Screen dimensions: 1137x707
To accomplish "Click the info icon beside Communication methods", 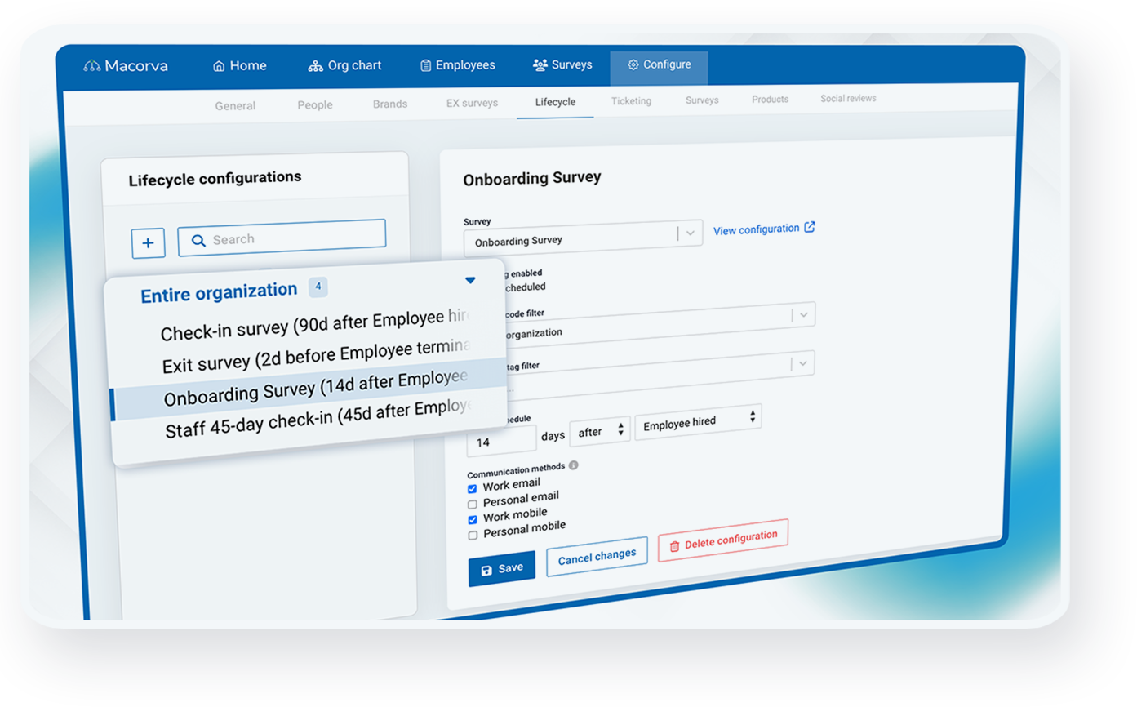I will [574, 466].
